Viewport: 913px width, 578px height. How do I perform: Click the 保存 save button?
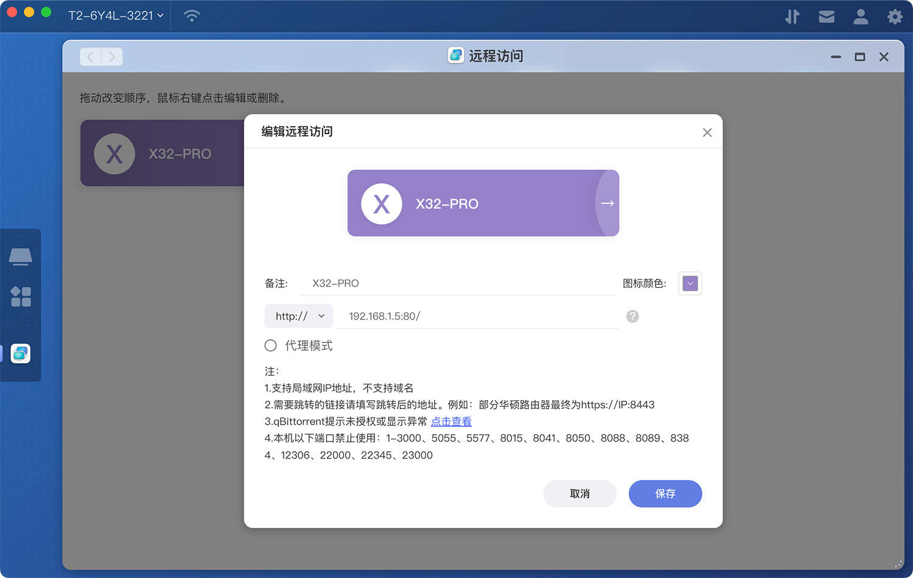click(x=665, y=493)
